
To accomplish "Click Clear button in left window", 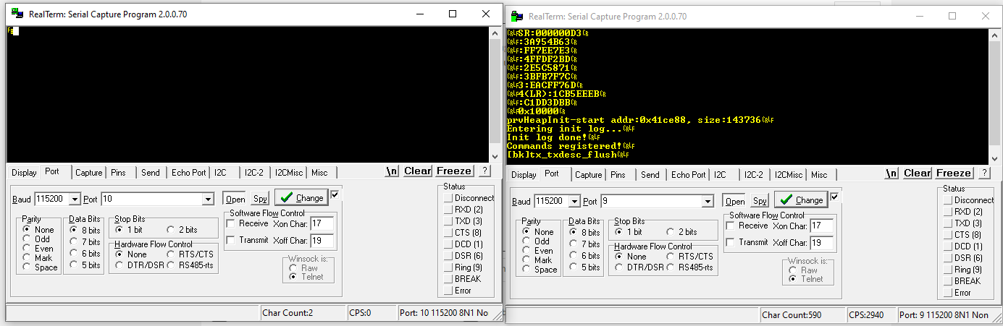I will point(418,171).
